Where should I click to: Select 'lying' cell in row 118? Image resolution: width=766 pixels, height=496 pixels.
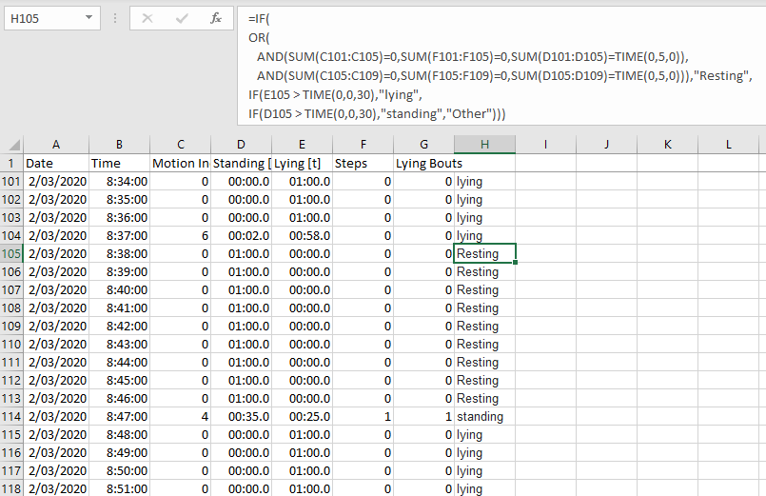click(x=484, y=488)
